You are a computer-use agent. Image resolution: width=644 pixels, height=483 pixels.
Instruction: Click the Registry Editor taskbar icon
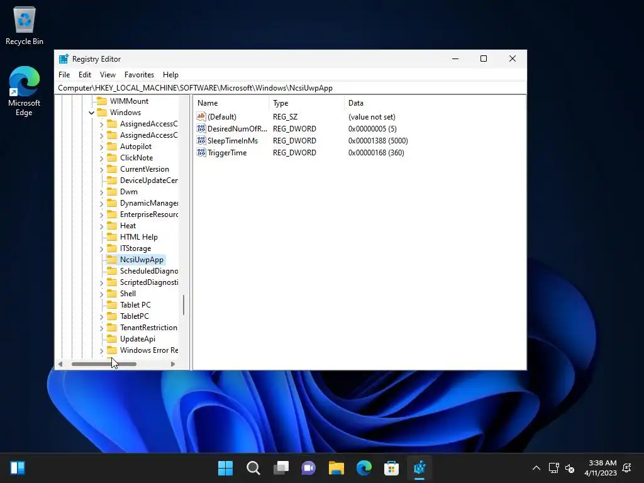419,468
